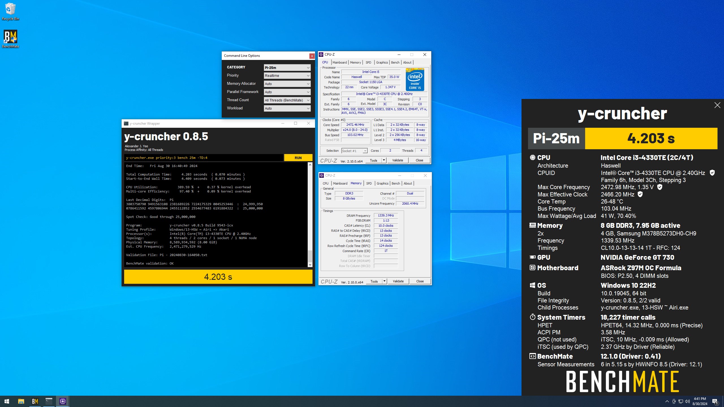
Task: Expand Tools arrow in lower CPU-Z window
Action: (x=384, y=281)
